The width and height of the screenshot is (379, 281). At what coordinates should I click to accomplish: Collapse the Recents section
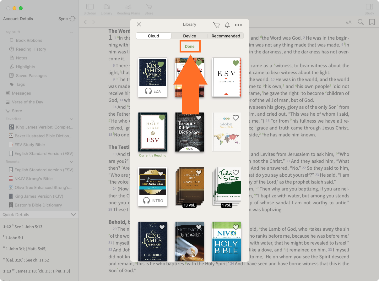click(72, 162)
